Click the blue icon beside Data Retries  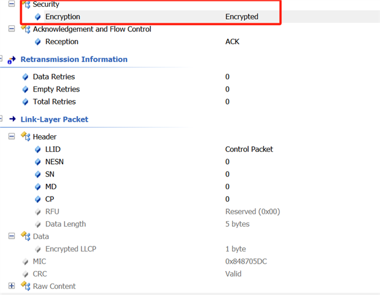pos(25,77)
